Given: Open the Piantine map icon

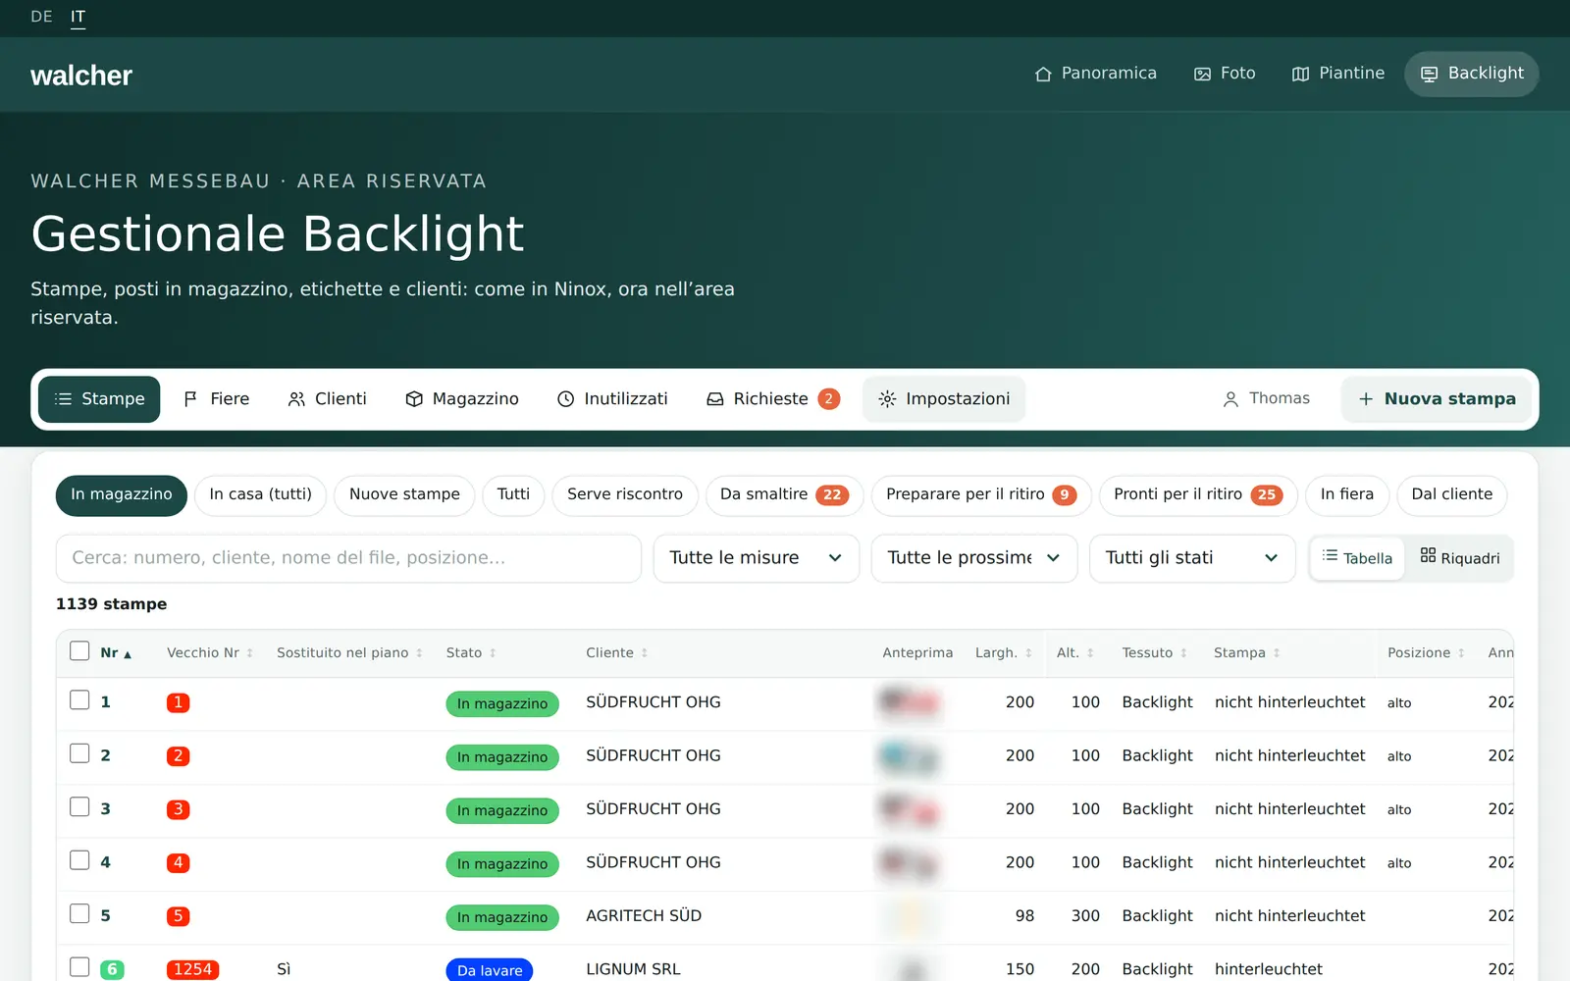Looking at the screenshot, I should click(1300, 74).
